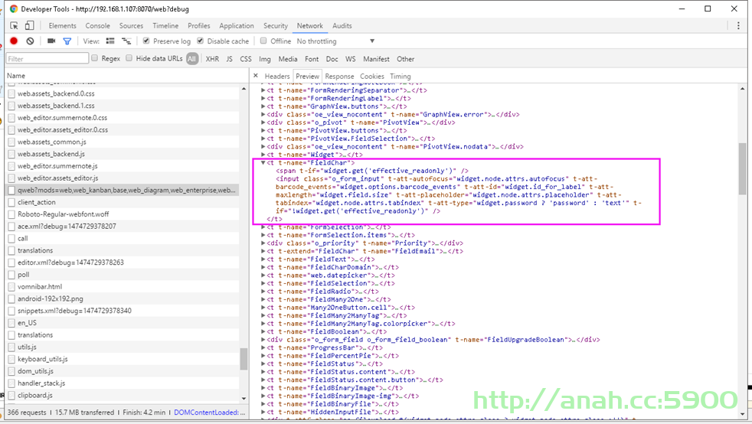752x424 pixels.
Task: Open the DevTools three-dot menu
Action: click(738, 25)
